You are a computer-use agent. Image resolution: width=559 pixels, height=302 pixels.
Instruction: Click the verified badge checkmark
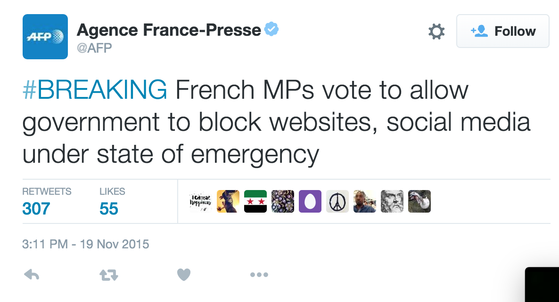coord(271,29)
